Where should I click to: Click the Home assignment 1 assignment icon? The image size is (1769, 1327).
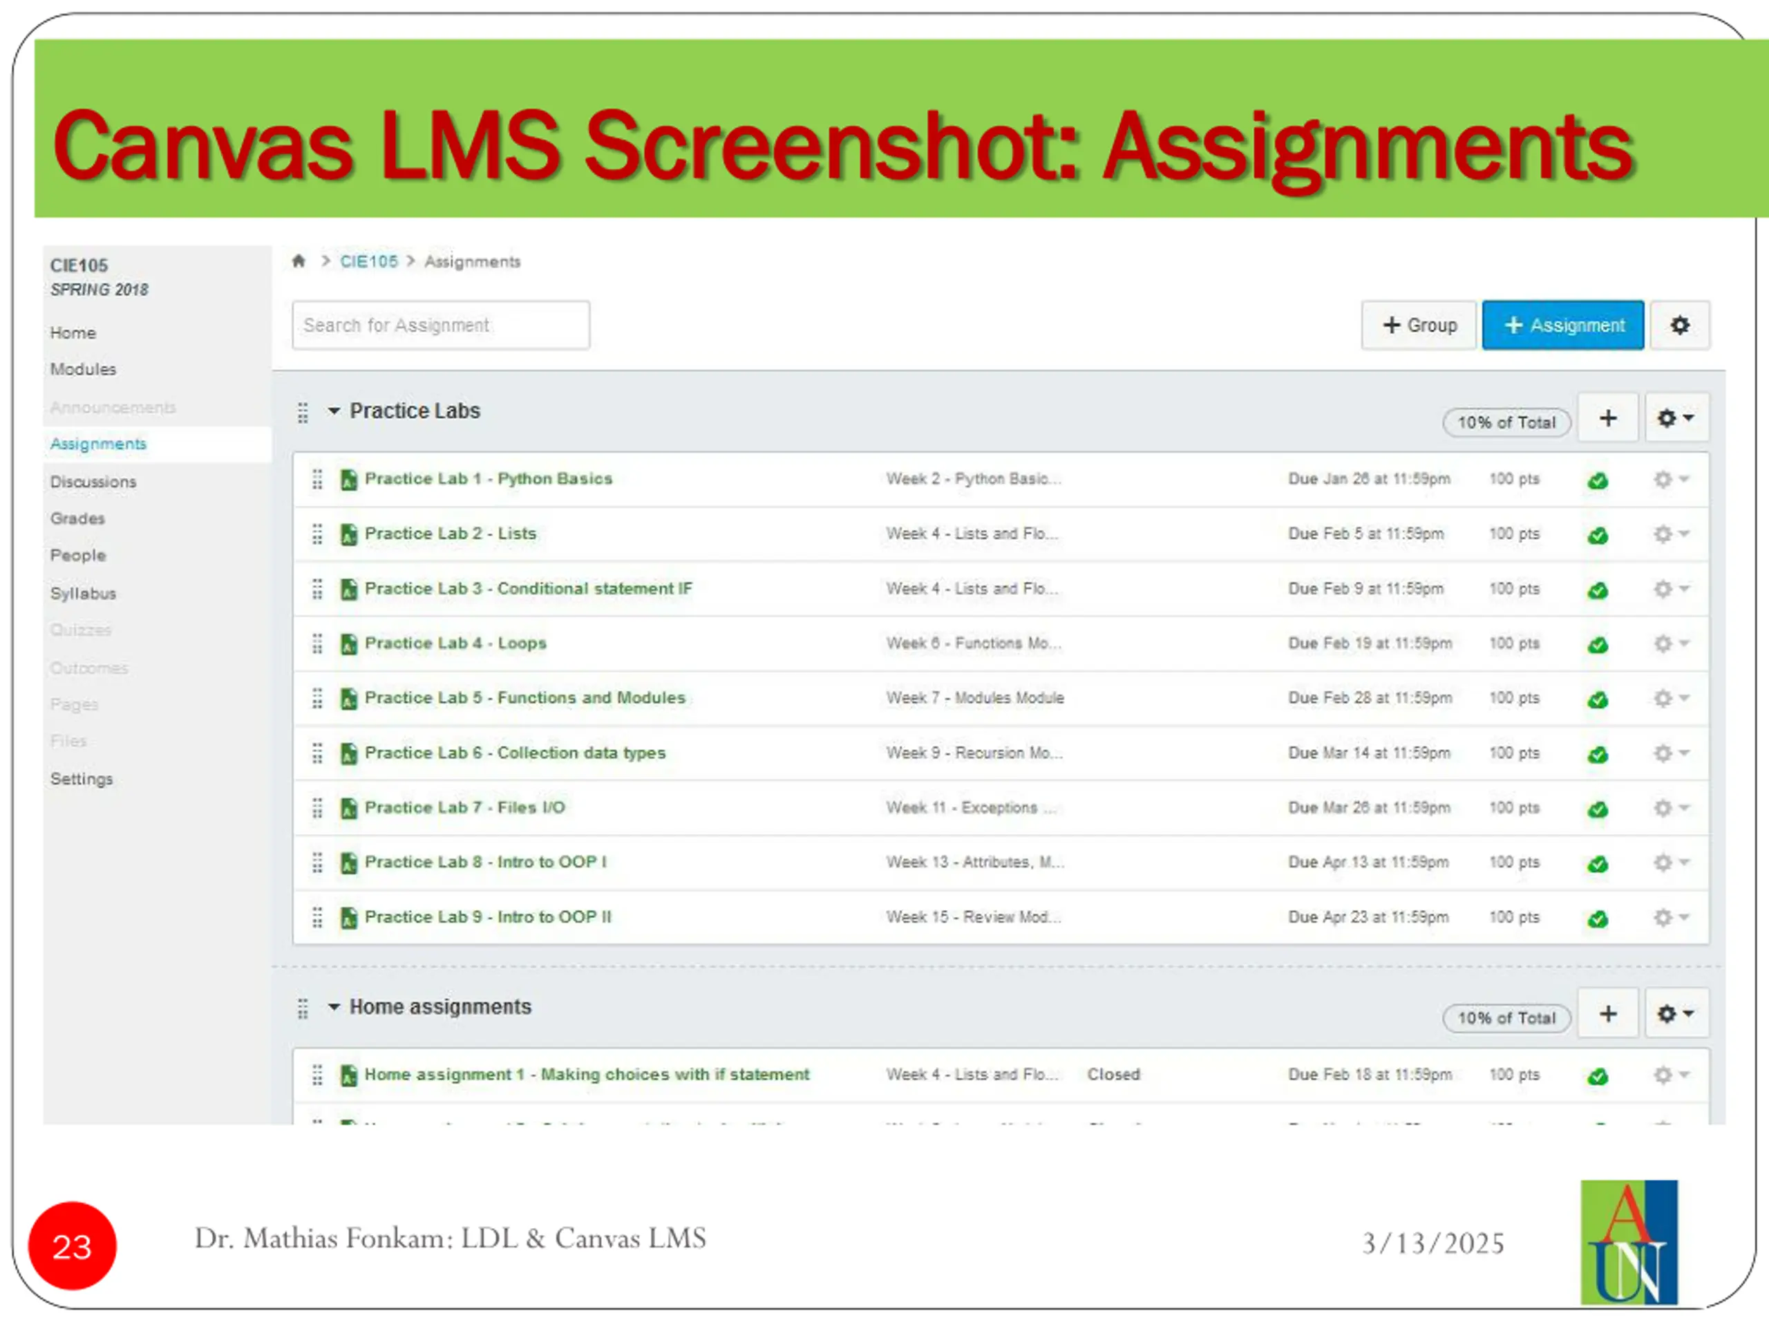(349, 1075)
